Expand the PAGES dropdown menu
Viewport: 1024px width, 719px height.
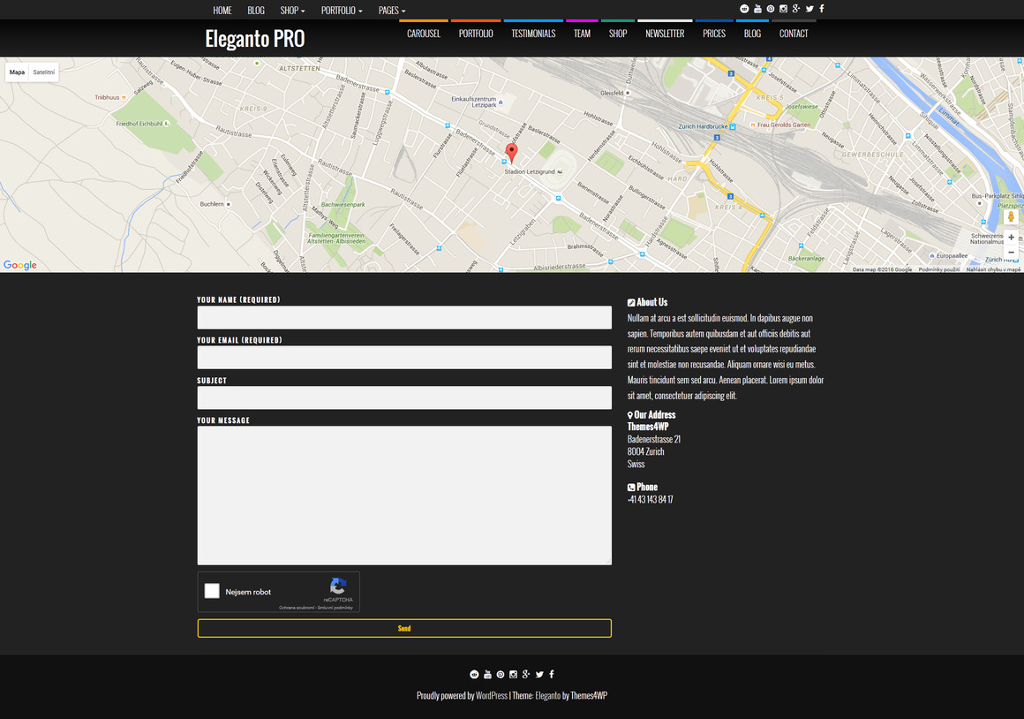coord(392,11)
